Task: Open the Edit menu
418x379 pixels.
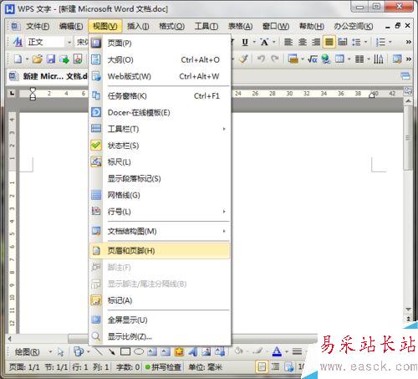Action: click(x=71, y=26)
